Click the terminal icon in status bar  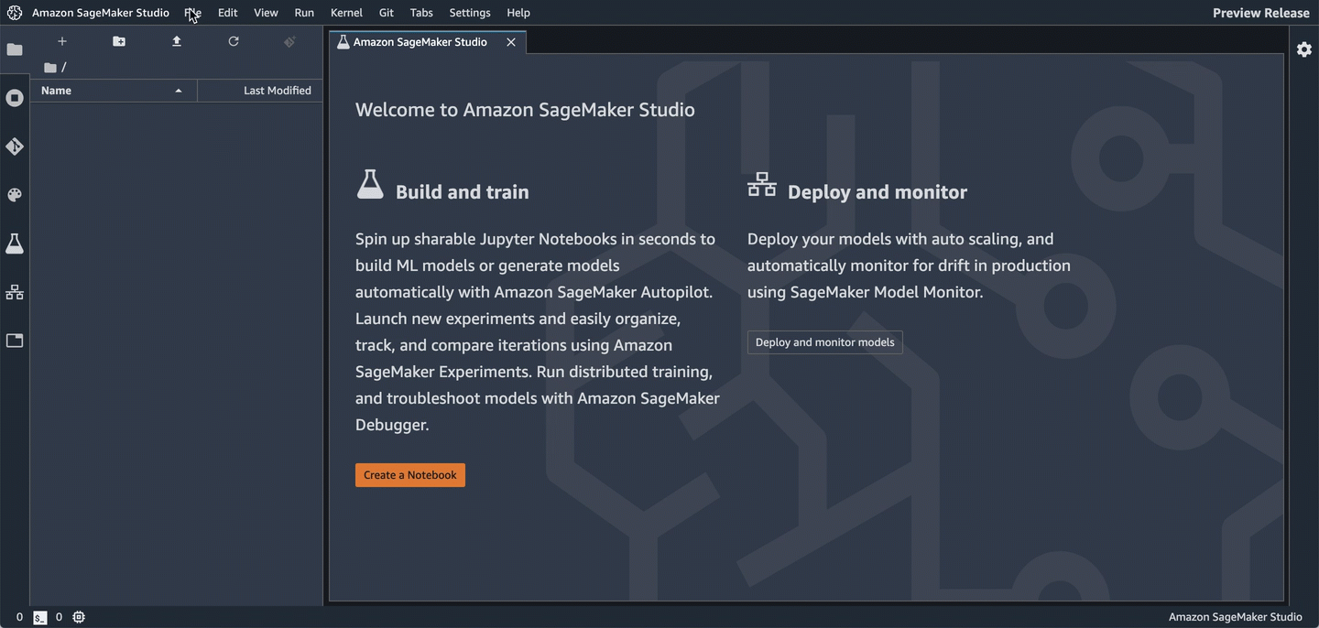tap(40, 618)
